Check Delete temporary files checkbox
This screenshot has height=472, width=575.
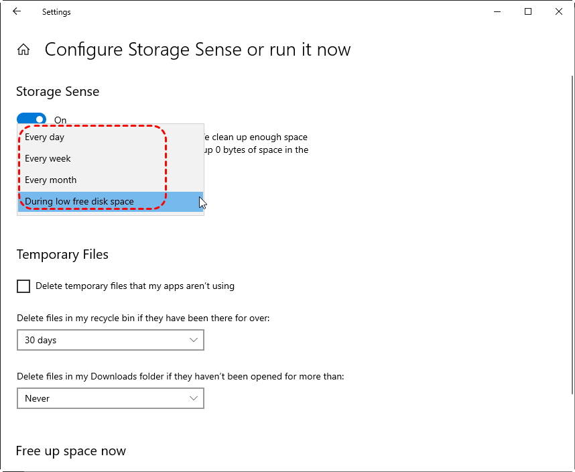tap(23, 286)
